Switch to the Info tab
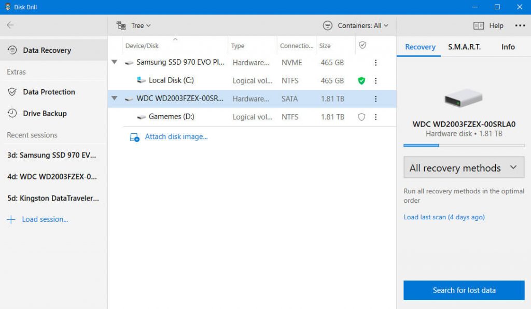The width and height of the screenshot is (531, 309). (x=508, y=47)
